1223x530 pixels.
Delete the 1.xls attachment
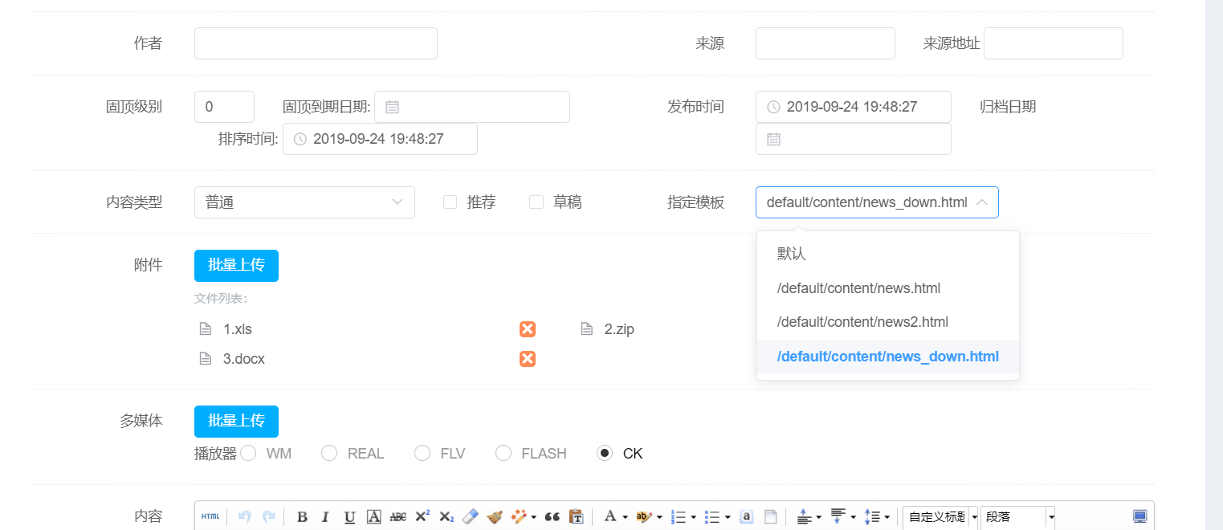pos(527,329)
